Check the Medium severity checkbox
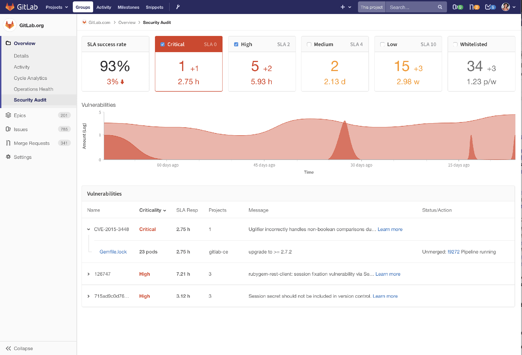The height and width of the screenshot is (355, 522). tap(309, 44)
